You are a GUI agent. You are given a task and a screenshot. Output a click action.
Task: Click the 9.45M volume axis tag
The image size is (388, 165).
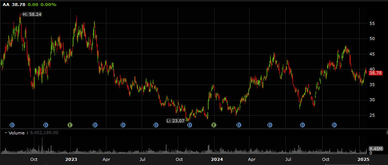tap(376, 148)
